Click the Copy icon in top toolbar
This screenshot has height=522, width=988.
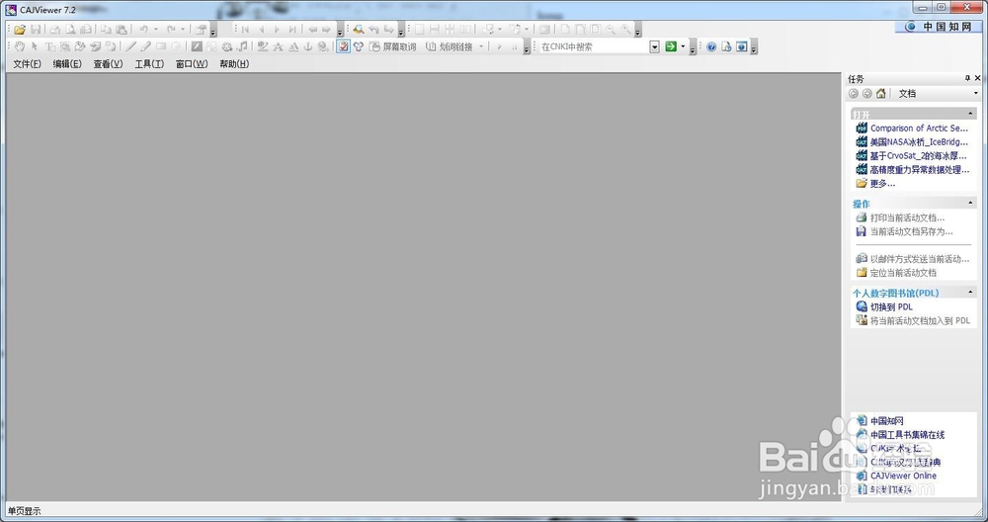pyautogui.click(x=106, y=30)
